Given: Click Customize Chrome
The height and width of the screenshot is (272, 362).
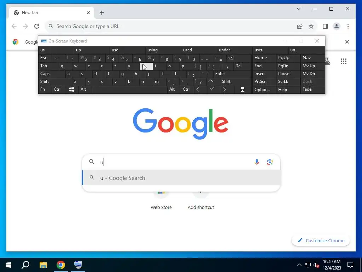Looking at the screenshot, I should (321, 240).
